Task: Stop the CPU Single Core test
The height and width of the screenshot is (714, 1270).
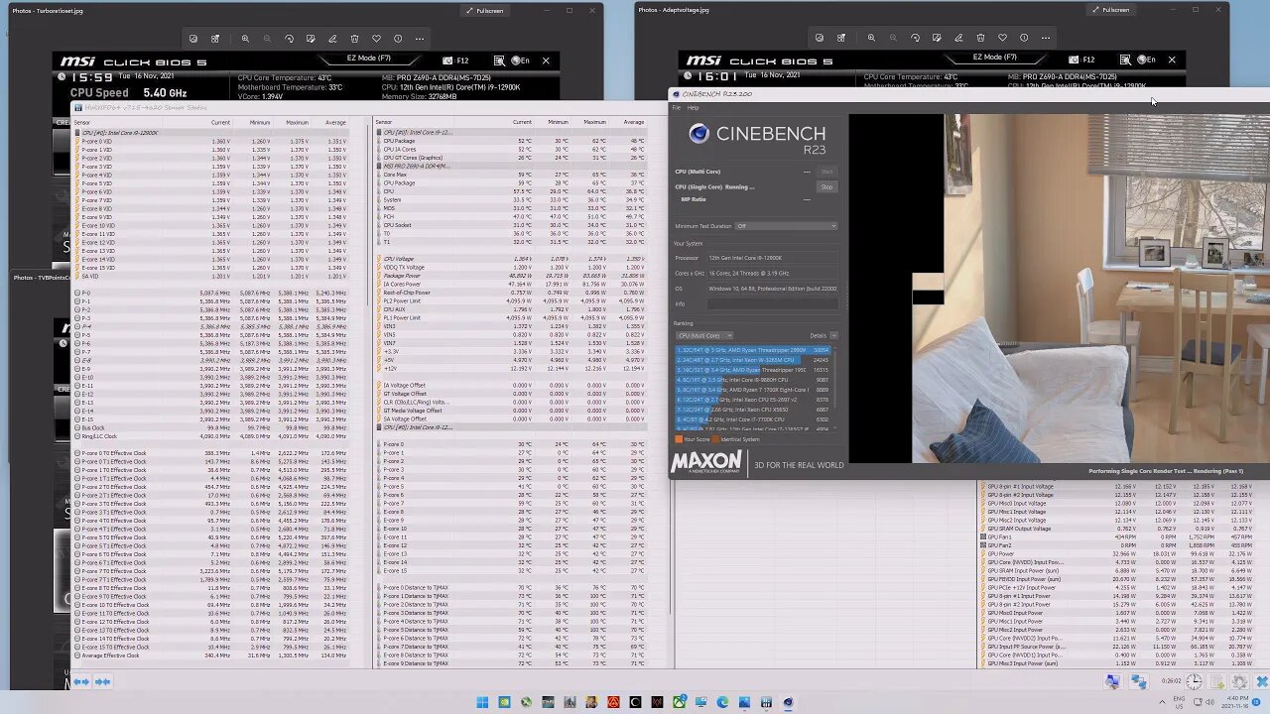Action: (826, 186)
